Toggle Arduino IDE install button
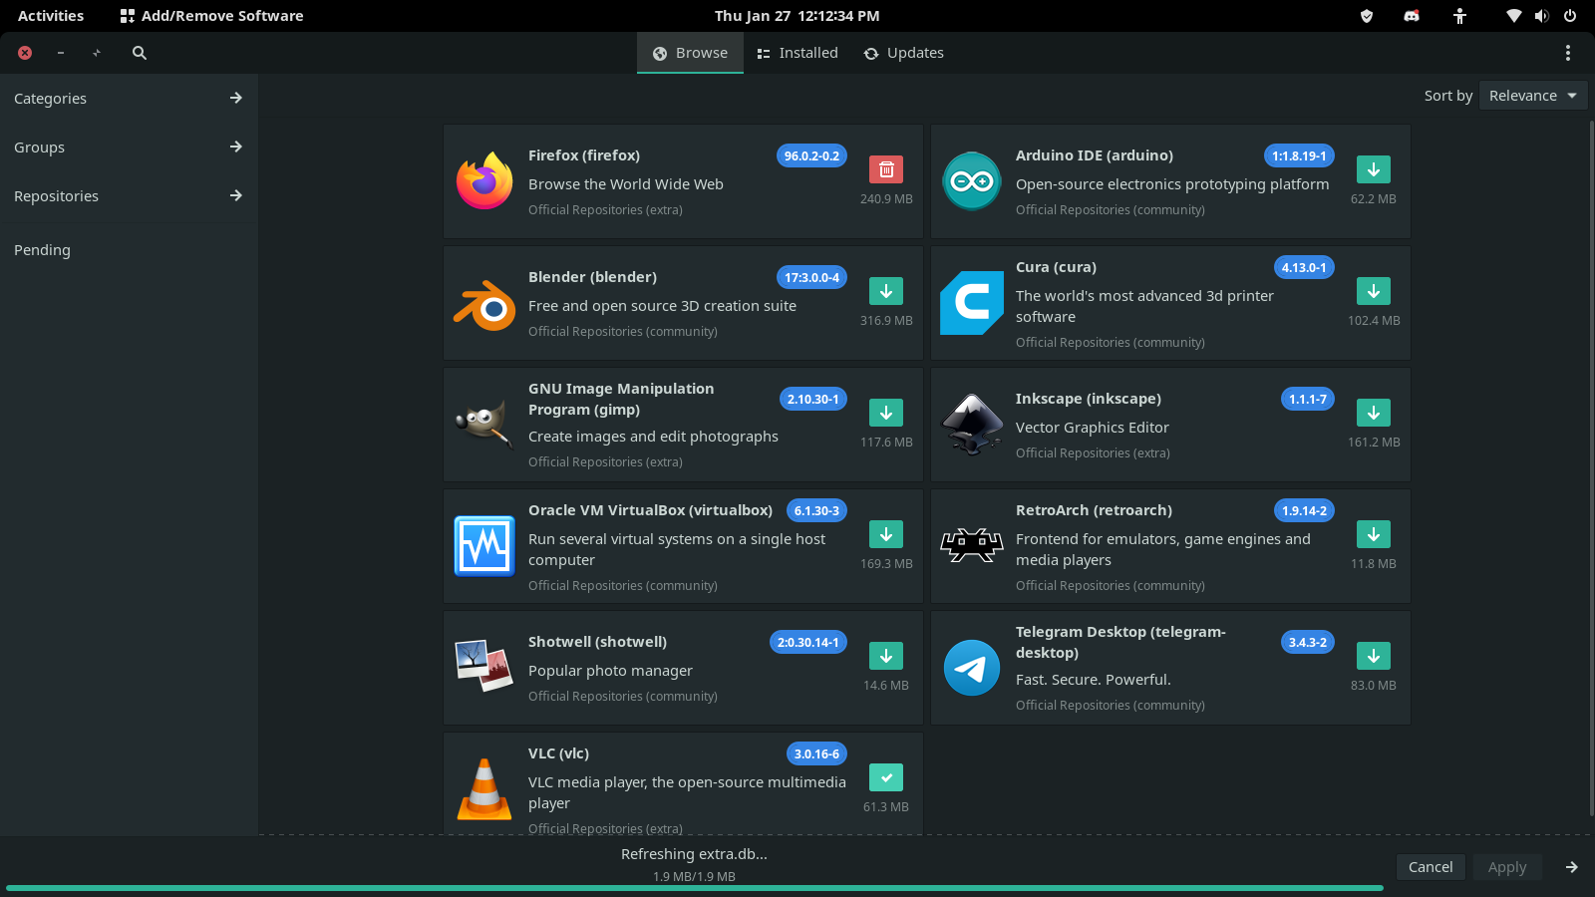This screenshot has height=897, width=1595. (1374, 169)
